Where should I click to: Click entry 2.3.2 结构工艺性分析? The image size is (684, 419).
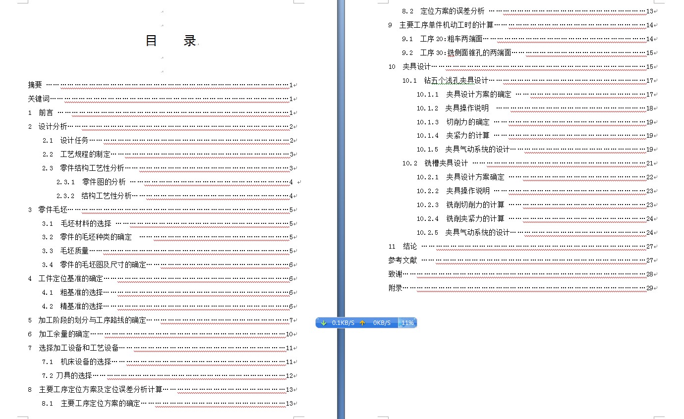coord(175,196)
